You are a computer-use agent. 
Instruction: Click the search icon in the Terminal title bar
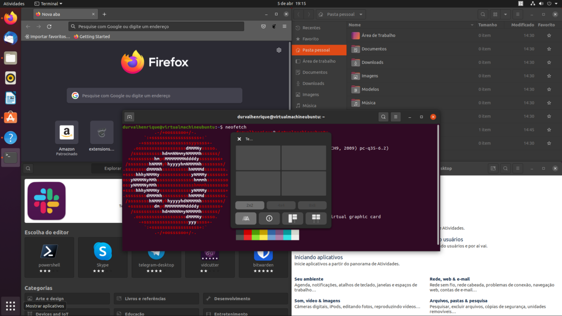click(x=383, y=117)
